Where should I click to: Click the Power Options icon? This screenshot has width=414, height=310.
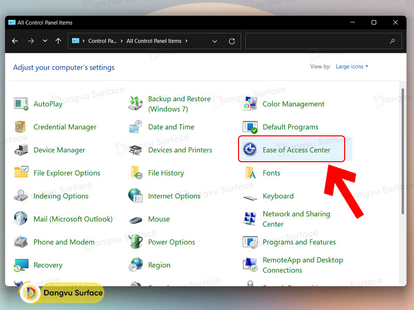click(x=136, y=242)
